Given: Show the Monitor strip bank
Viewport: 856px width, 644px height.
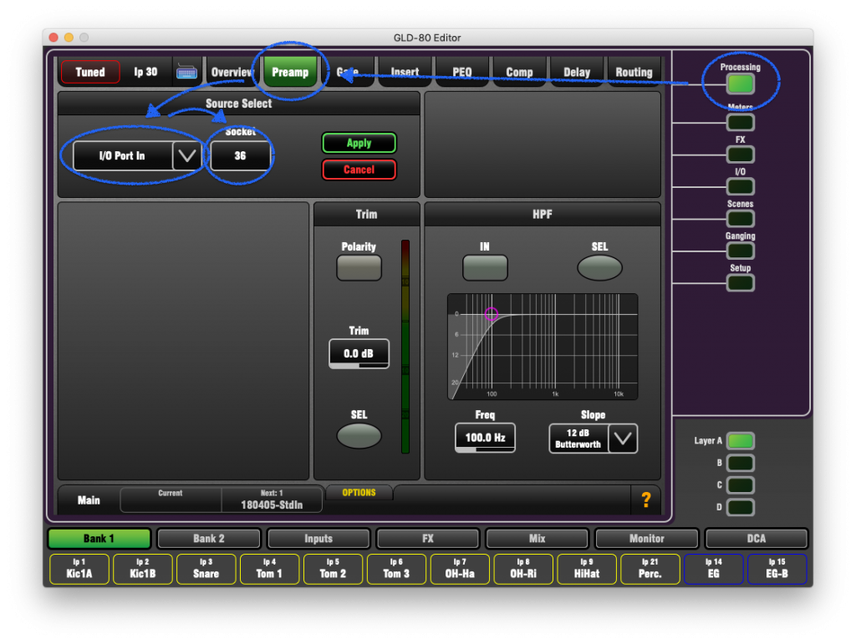Looking at the screenshot, I should click(x=647, y=538).
